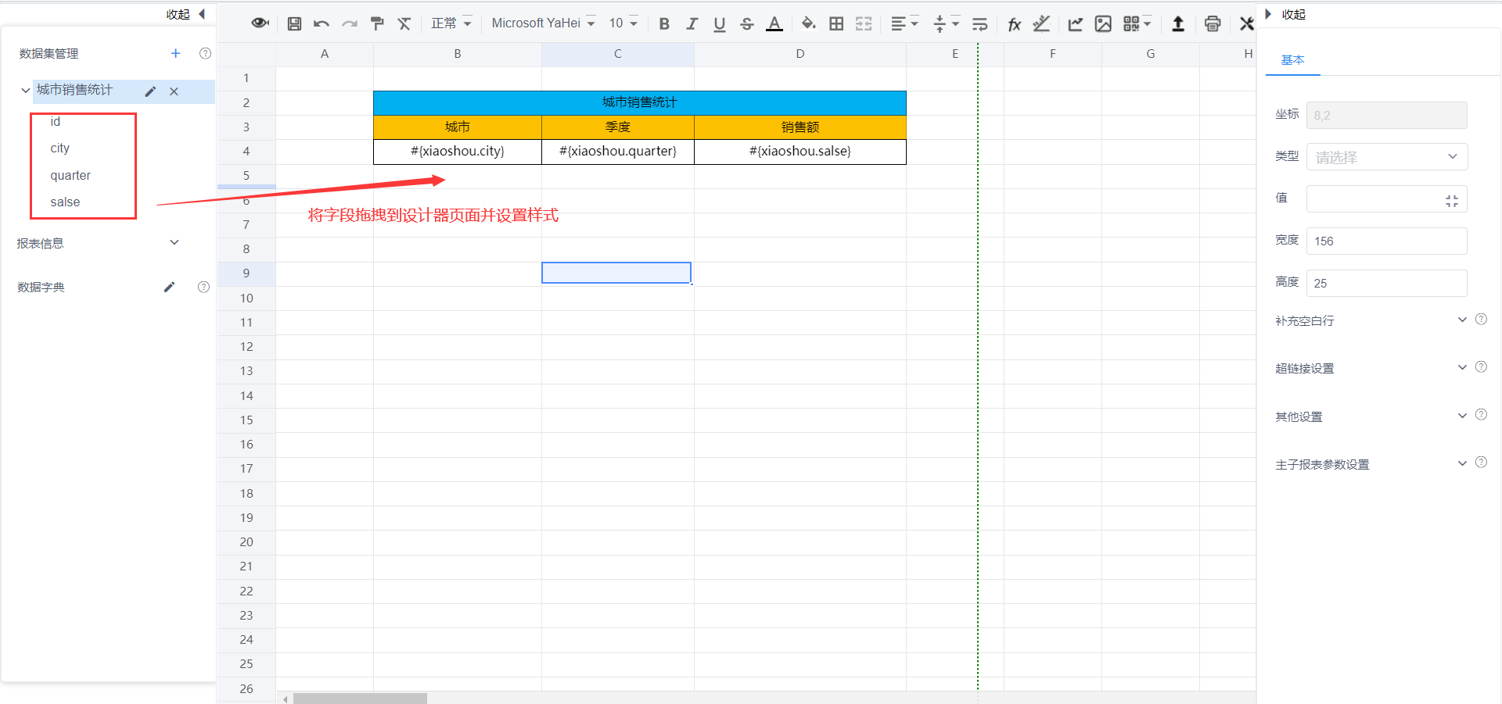Viewport: 1502px width, 704px height.
Task: Expand the 补充空白行 section
Action: pos(1462,320)
